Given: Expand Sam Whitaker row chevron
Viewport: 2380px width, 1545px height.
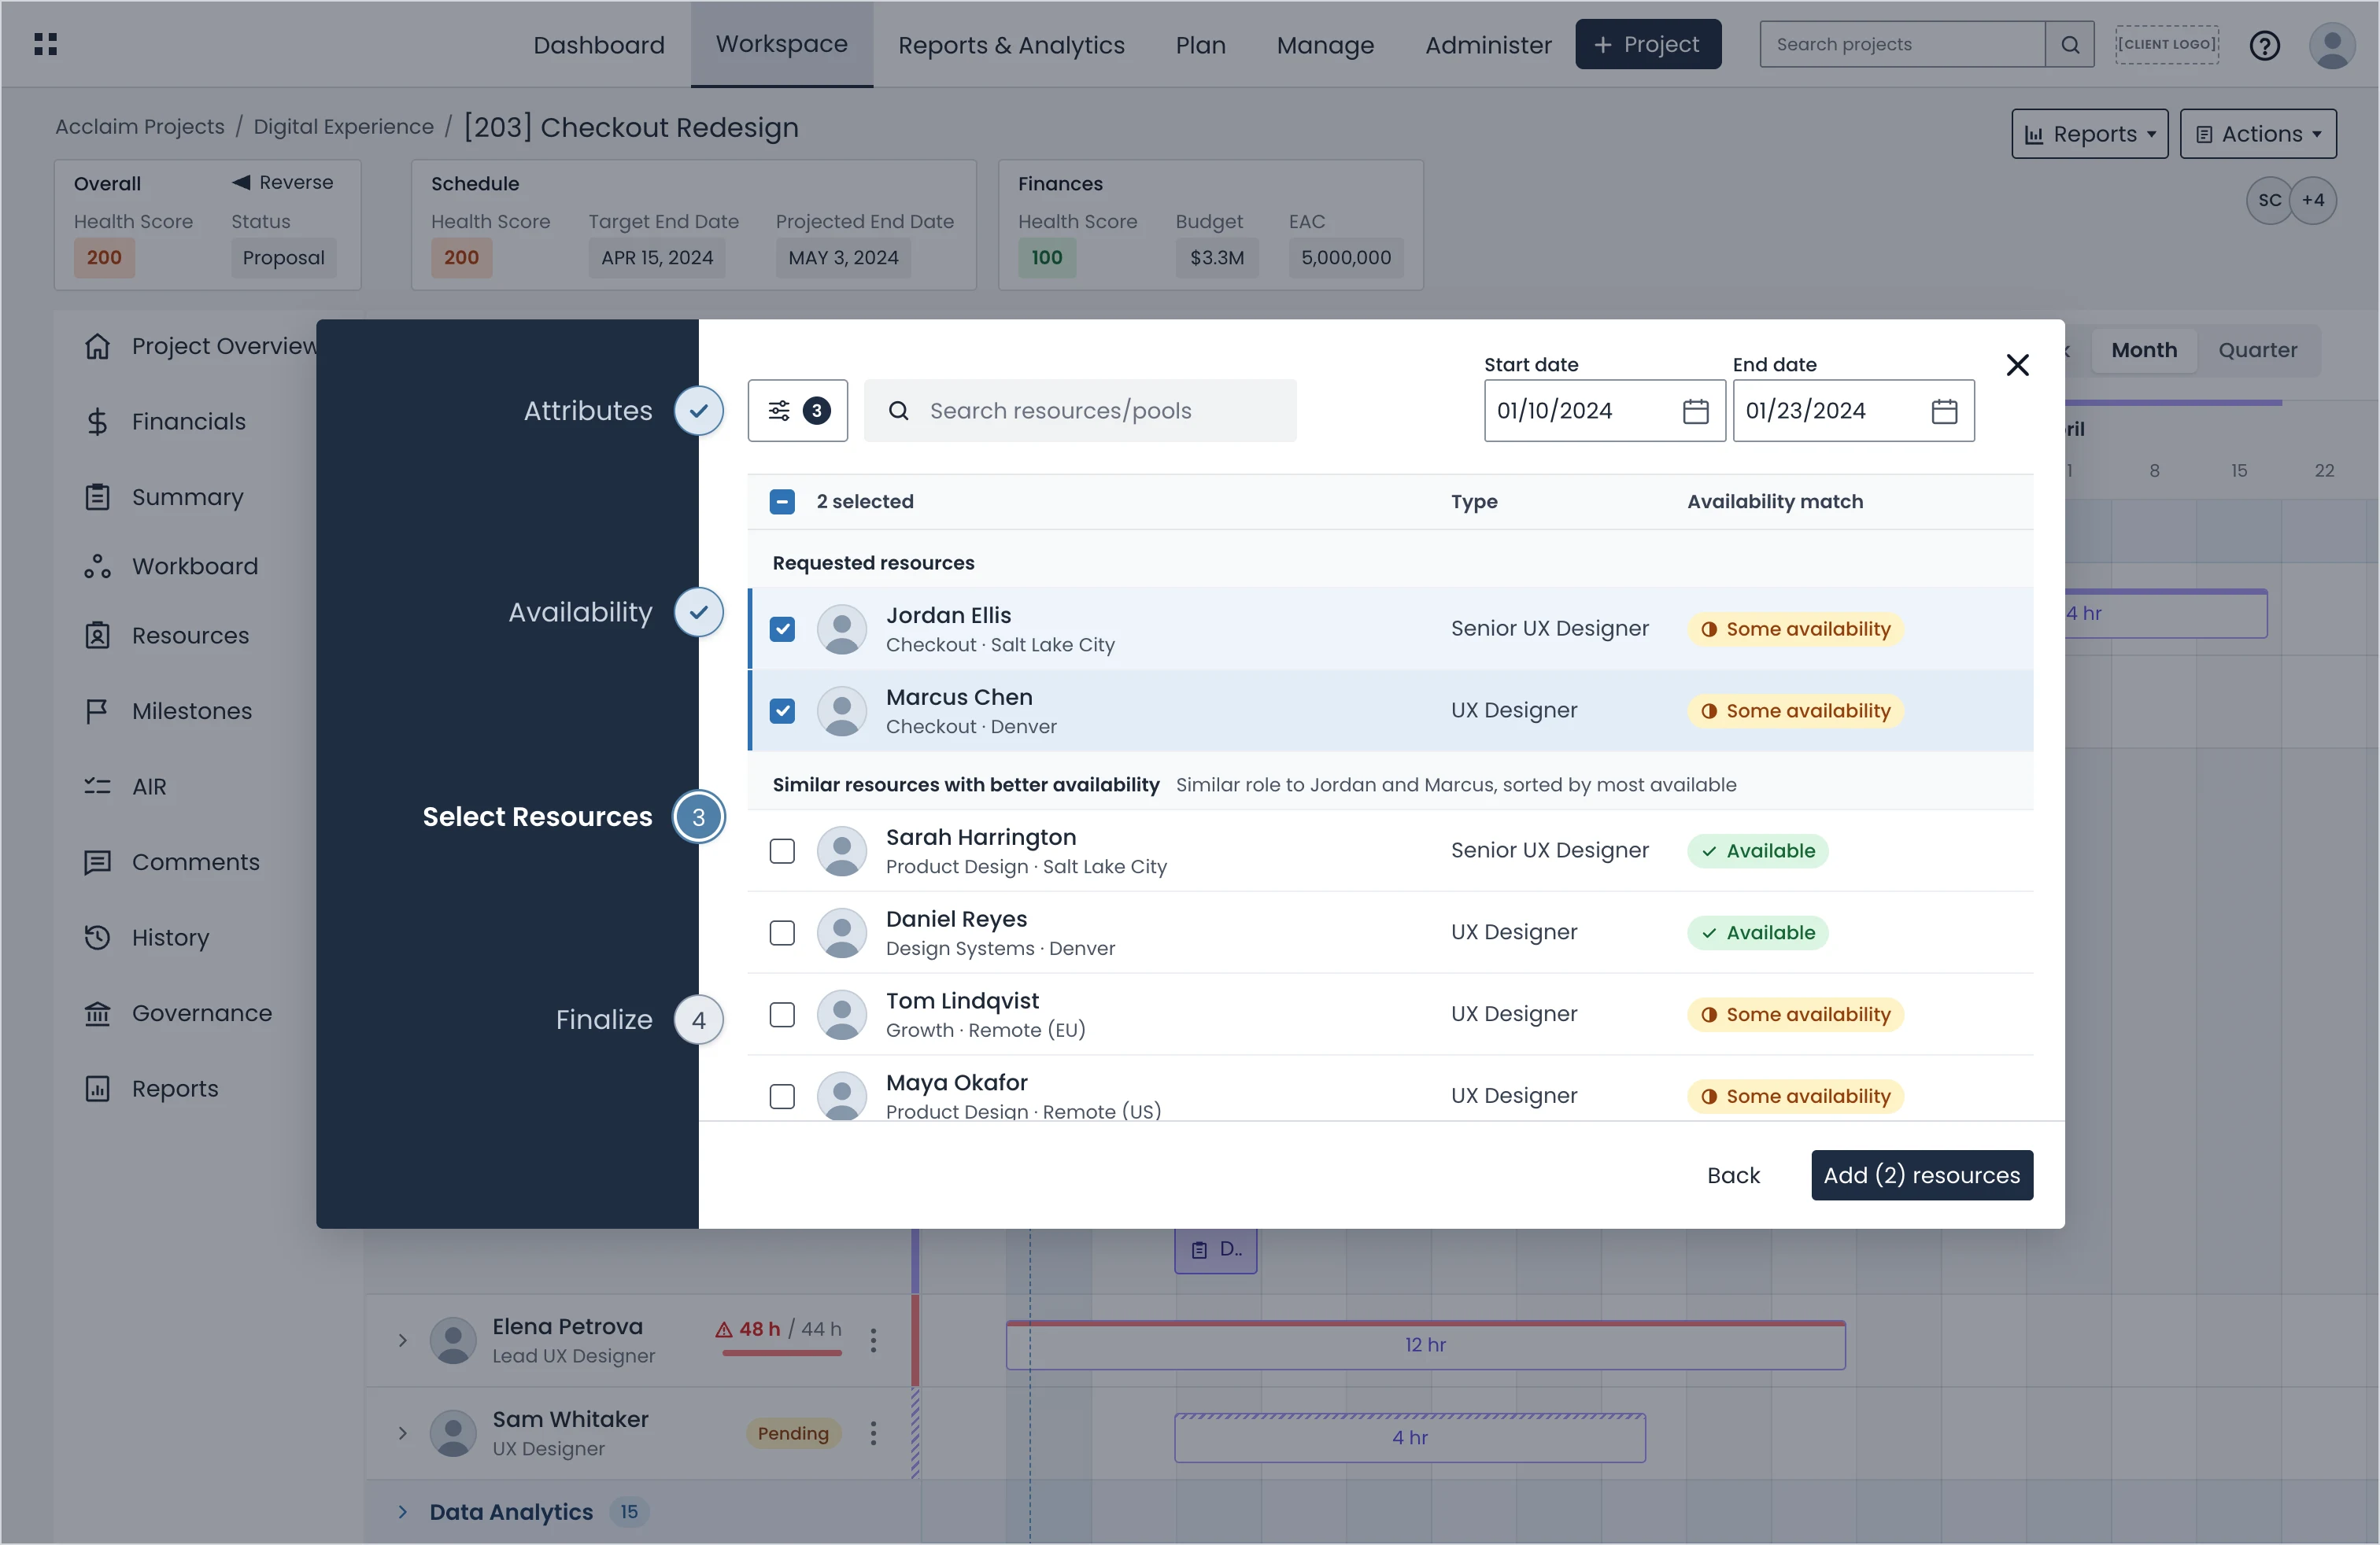Looking at the screenshot, I should (402, 1433).
